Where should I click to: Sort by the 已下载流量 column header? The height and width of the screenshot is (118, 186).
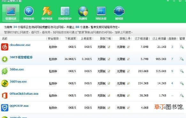tap(142, 39)
